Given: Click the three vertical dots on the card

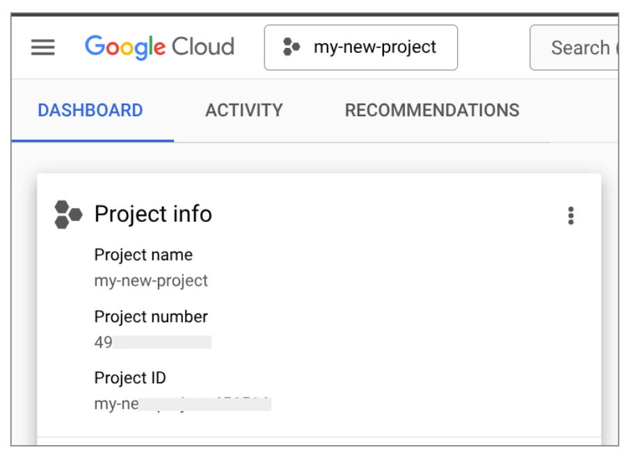Looking at the screenshot, I should [570, 216].
